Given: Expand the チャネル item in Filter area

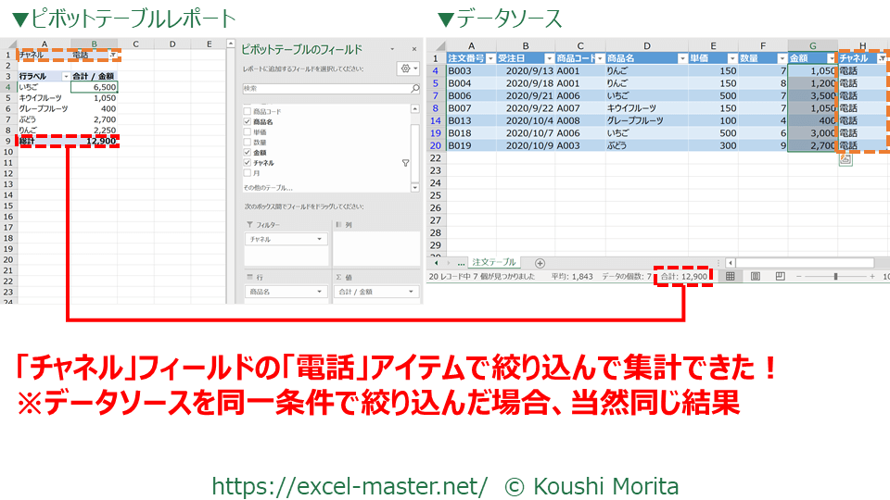Looking at the screenshot, I should pos(320,239).
